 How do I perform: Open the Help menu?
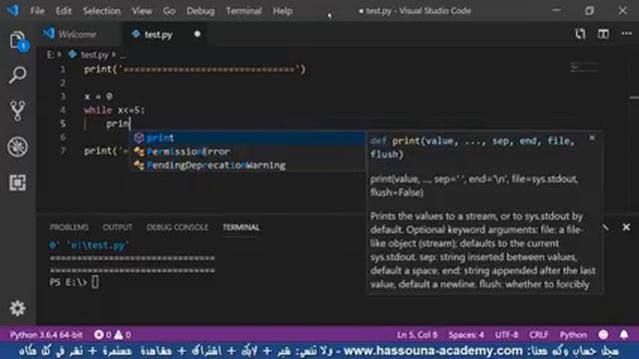[x=283, y=11]
